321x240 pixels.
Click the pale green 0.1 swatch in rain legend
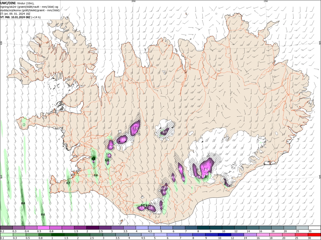tap(6, 235)
